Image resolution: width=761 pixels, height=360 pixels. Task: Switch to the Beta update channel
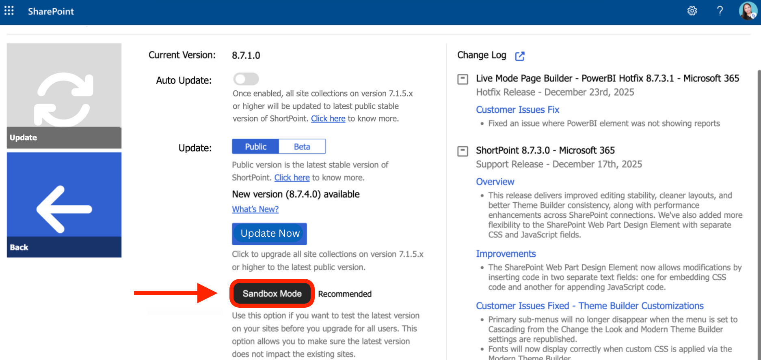pyautogui.click(x=302, y=146)
